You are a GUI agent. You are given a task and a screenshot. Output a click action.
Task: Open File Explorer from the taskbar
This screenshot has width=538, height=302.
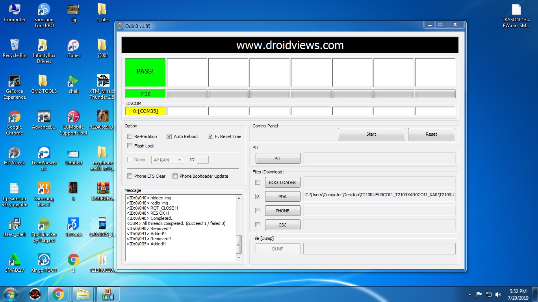click(x=83, y=294)
